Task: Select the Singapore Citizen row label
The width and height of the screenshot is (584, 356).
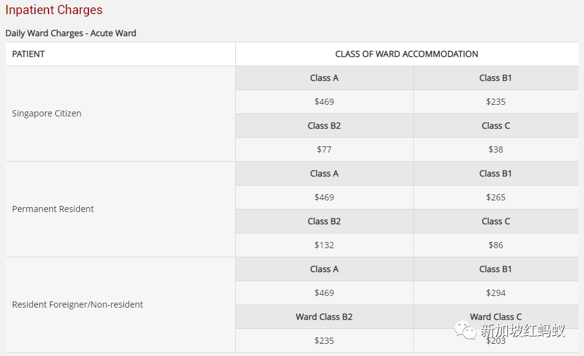Action: coord(47,113)
